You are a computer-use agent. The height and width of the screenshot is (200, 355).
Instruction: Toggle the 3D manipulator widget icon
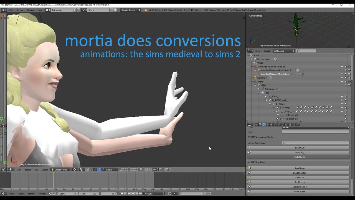click(x=92, y=169)
